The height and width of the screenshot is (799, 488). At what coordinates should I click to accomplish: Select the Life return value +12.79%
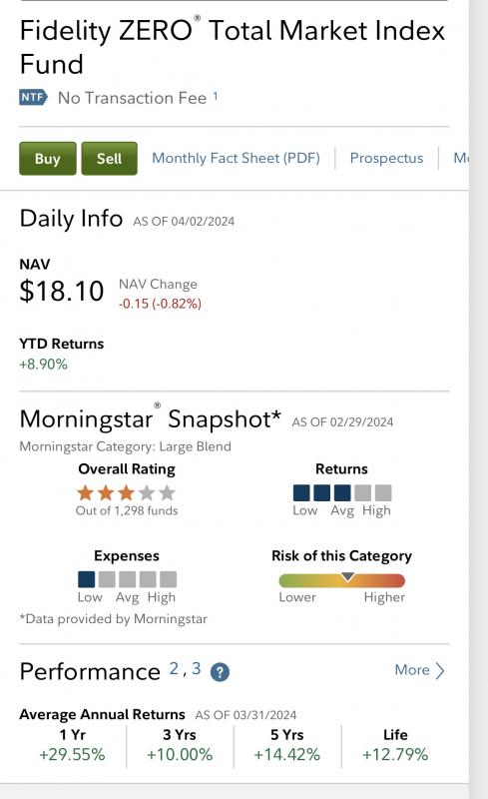coord(395,754)
